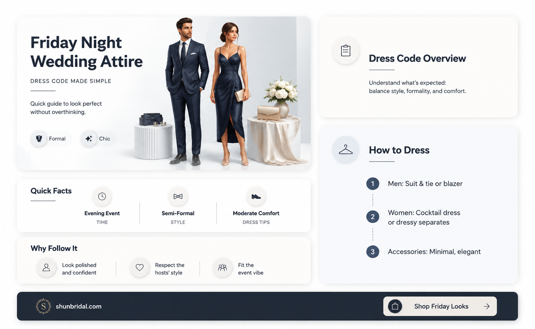Click the Men: Suit & tie or blazer text
Viewport: 535px width, 329px height.
[425, 184]
